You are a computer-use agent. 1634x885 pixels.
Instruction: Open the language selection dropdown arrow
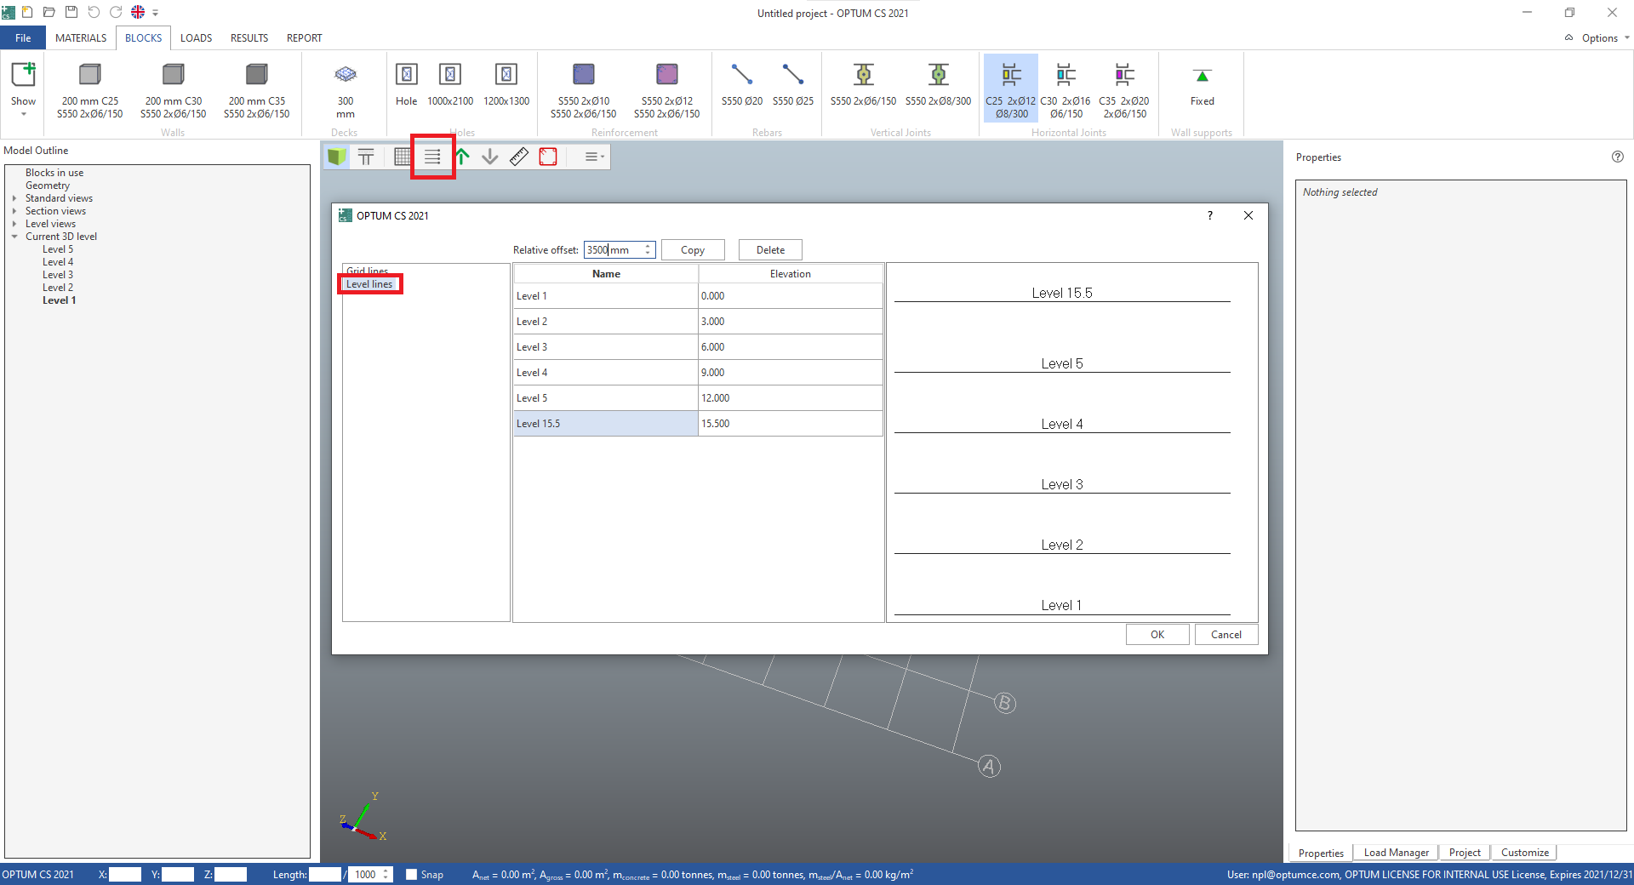155,13
